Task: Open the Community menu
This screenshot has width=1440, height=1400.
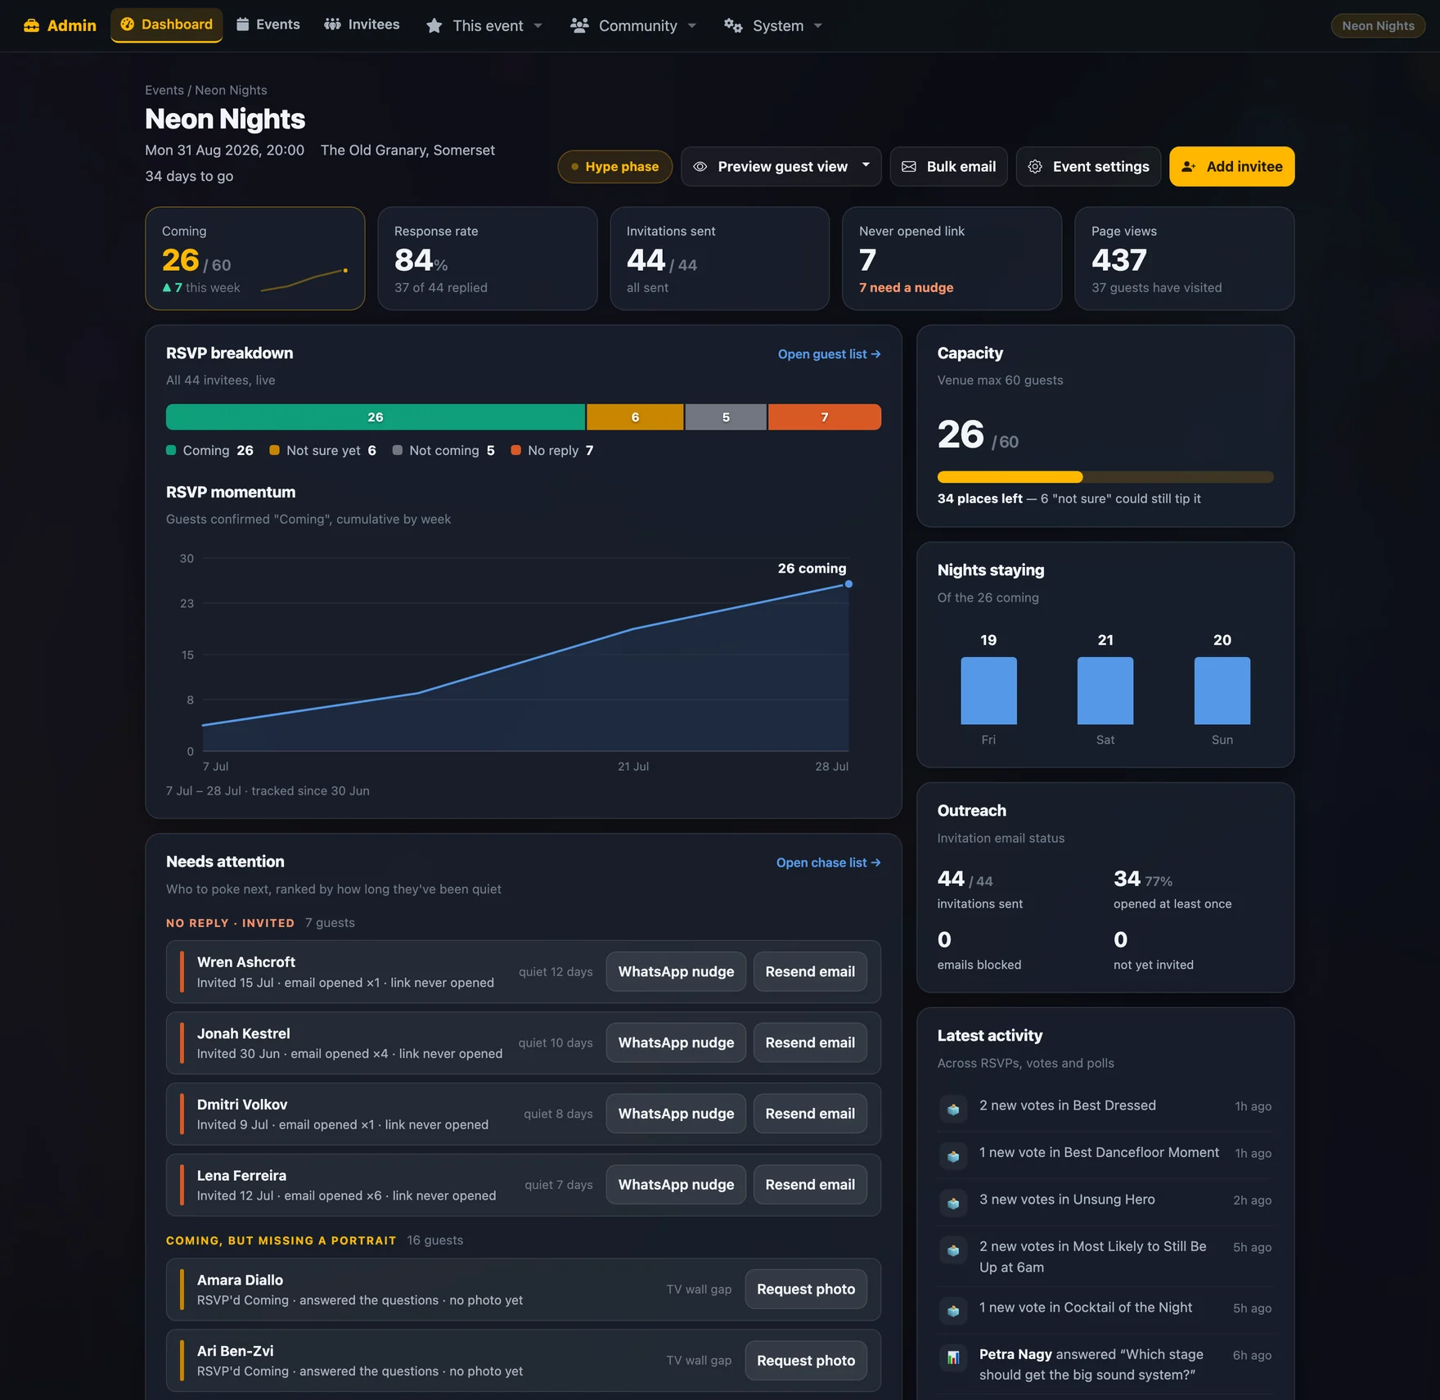Action: coord(633,26)
